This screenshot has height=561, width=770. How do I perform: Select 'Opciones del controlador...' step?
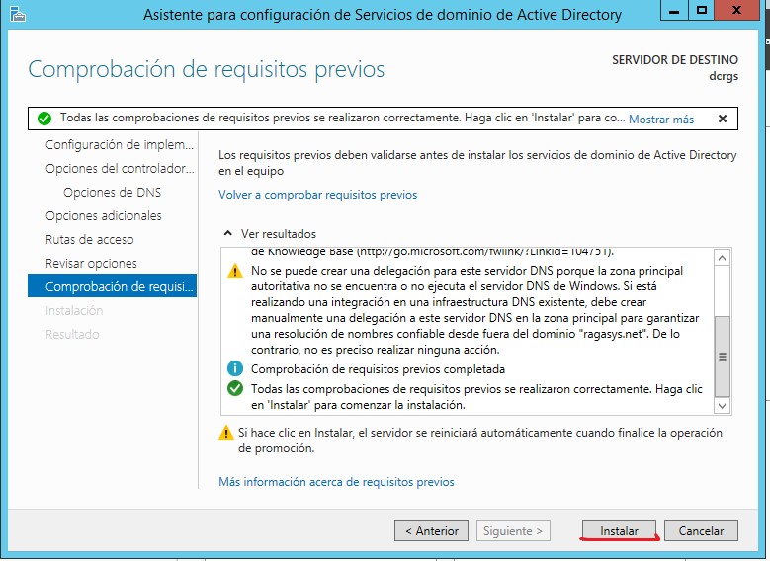click(x=120, y=168)
